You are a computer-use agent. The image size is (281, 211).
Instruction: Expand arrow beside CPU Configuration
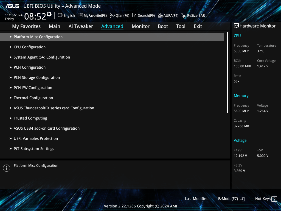click(11, 47)
